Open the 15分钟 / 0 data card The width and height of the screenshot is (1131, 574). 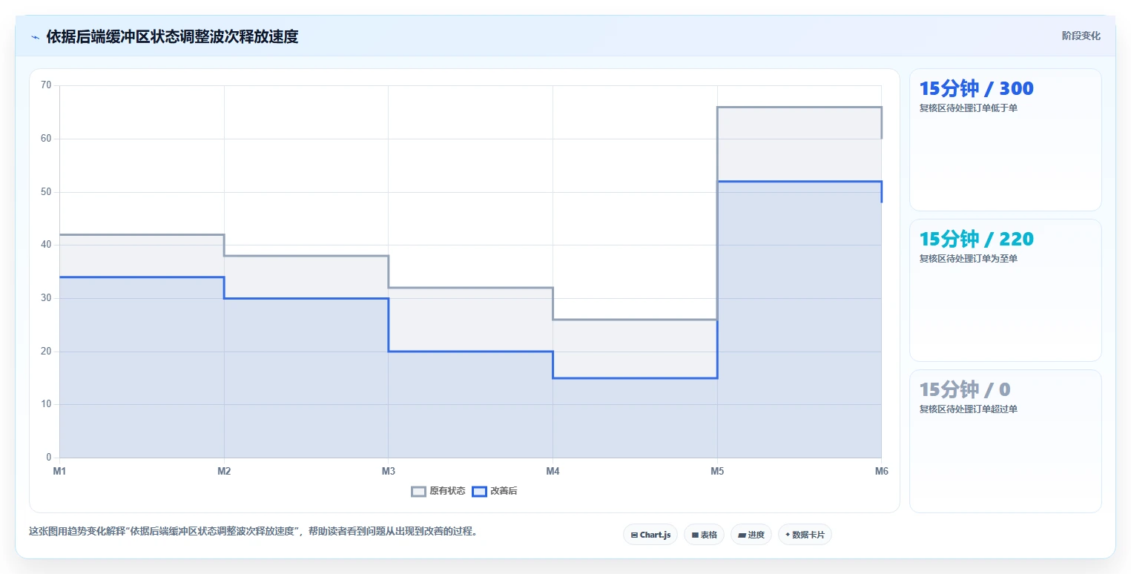pos(1005,441)
